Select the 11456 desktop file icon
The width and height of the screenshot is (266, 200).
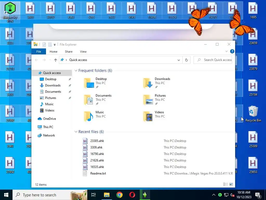click(x=152, y=10)
